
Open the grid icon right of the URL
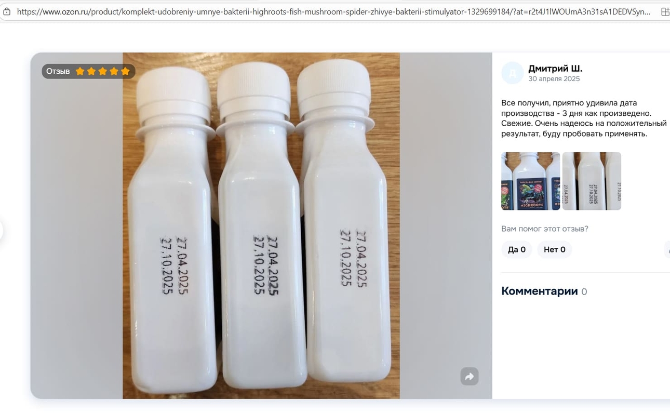[x=665, y=11]
